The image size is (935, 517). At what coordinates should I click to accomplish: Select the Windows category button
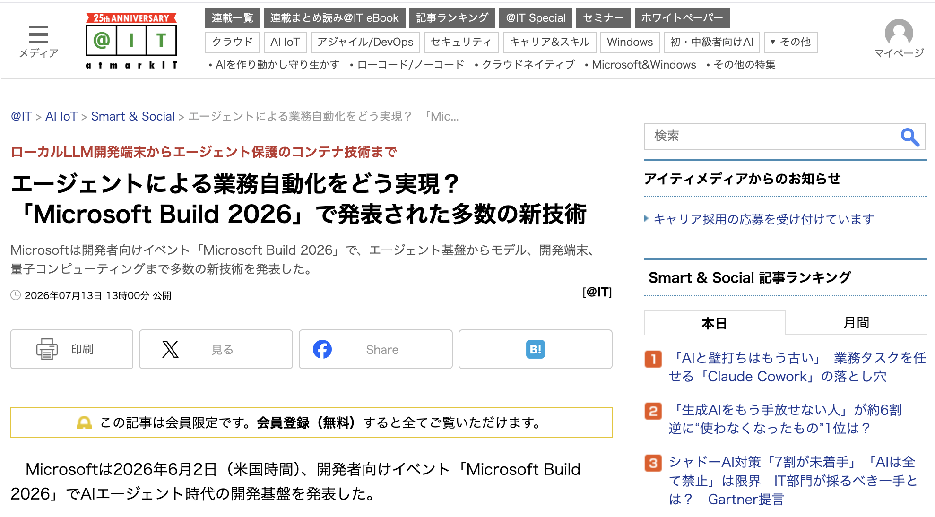(630, 42)
